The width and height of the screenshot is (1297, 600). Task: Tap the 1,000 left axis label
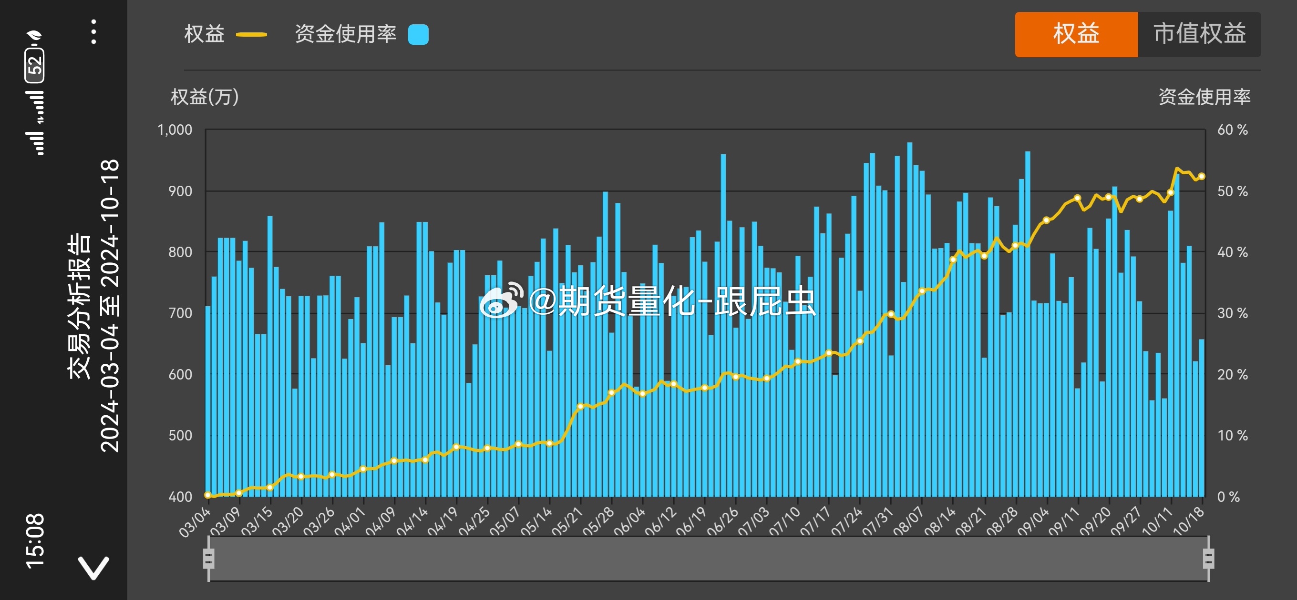175,130
